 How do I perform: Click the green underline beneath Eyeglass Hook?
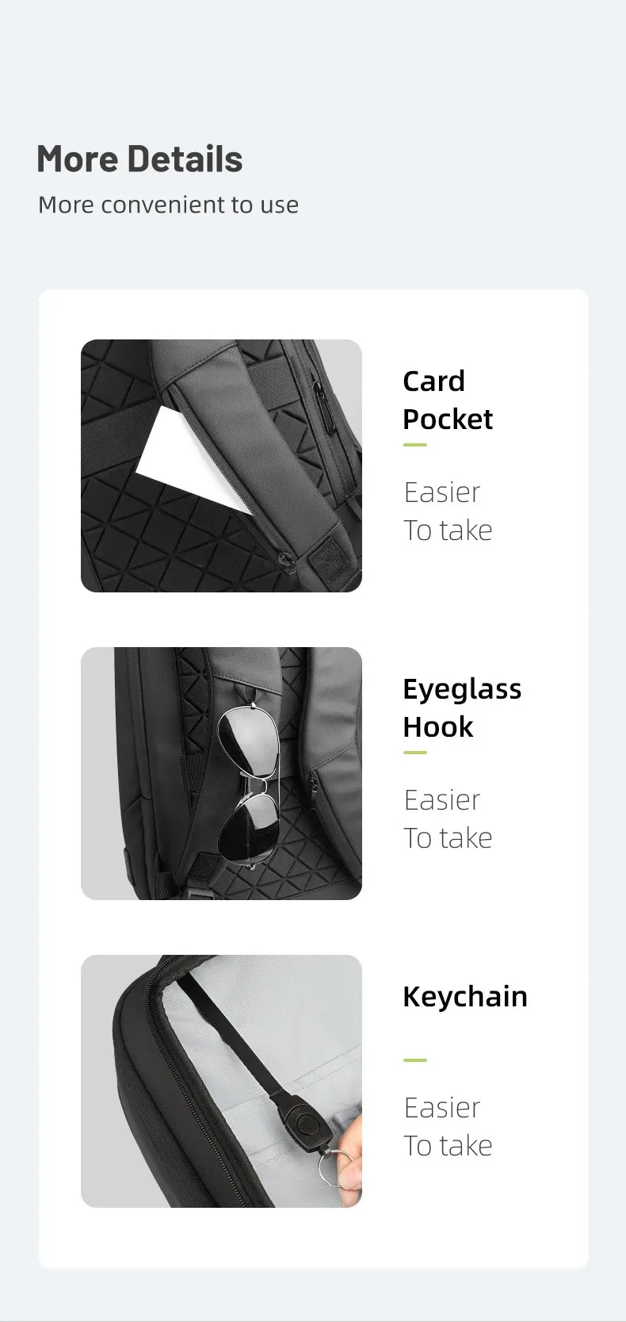click(415, 753)
